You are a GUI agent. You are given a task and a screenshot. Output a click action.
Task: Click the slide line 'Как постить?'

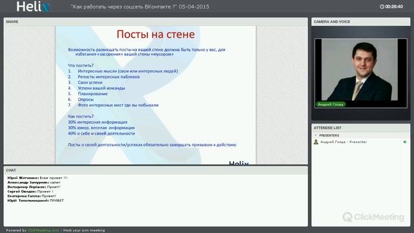[x=81, y=116]
